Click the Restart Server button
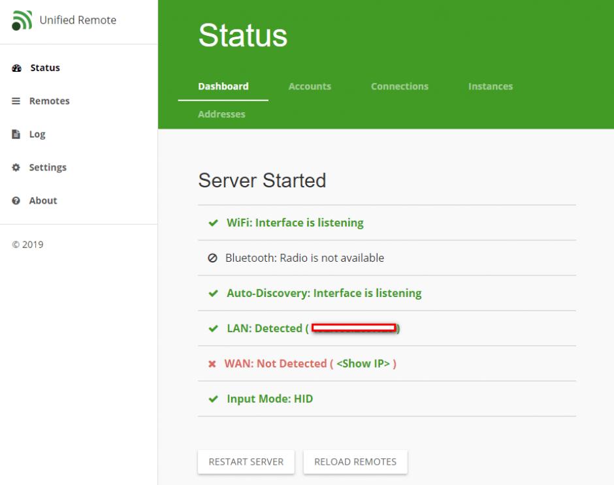This screenshot has width=614, height=485. (x=246, y=462)
